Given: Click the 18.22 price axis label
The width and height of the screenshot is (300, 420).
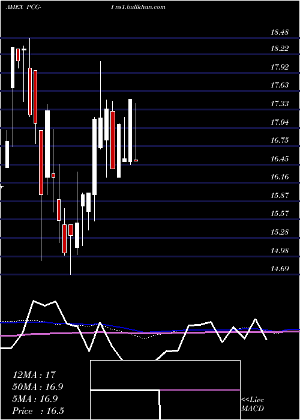Looking at the screenshot, I should coord(280,49).
